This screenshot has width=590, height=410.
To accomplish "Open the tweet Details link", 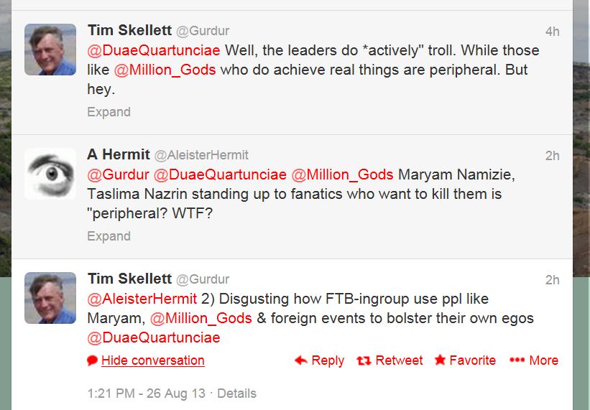I will (236, 393).
